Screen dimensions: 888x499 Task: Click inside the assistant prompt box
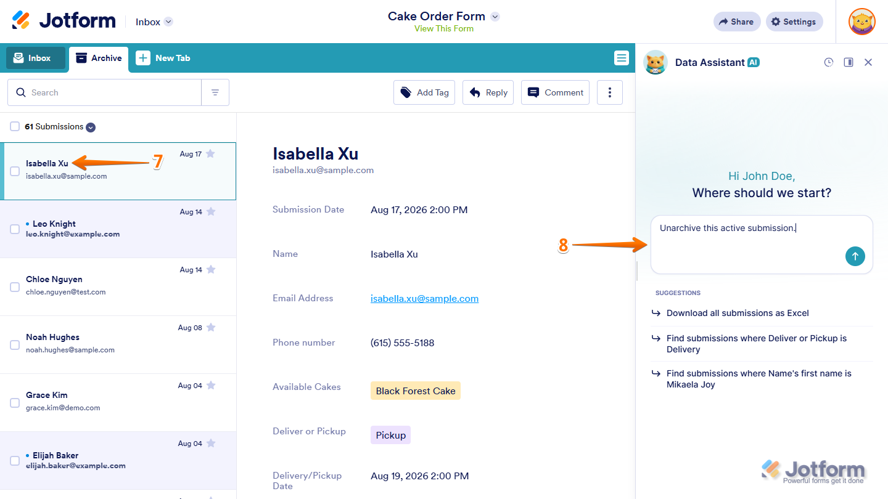tap(762, 245)
